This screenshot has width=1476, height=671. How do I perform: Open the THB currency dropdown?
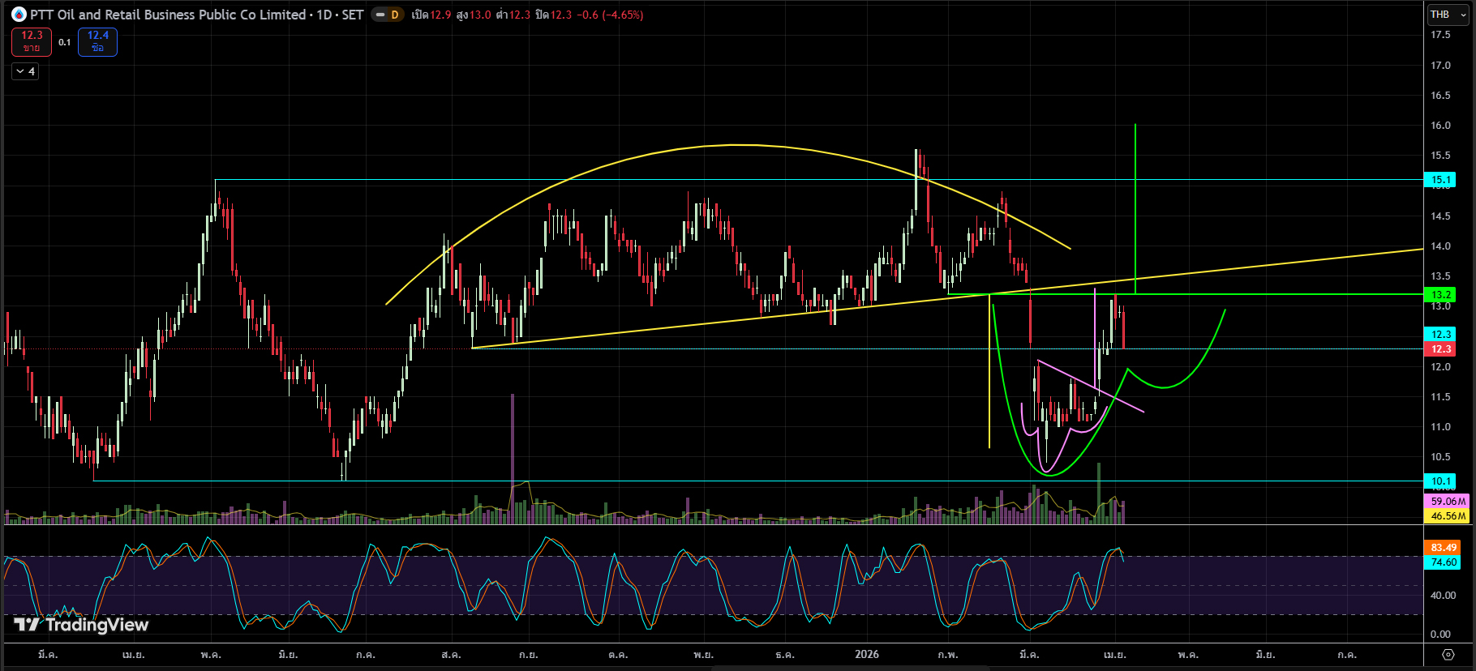[x=1448, y=15]
